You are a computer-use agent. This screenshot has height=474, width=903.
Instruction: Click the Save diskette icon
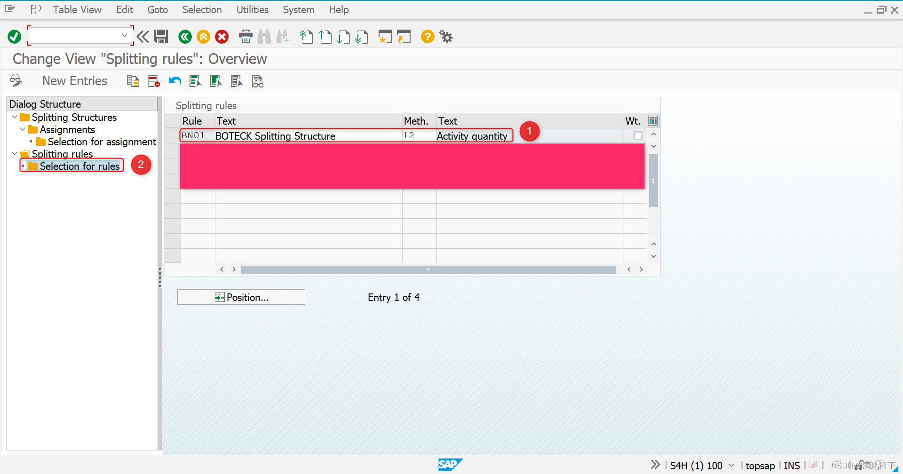tap(161, 37)
